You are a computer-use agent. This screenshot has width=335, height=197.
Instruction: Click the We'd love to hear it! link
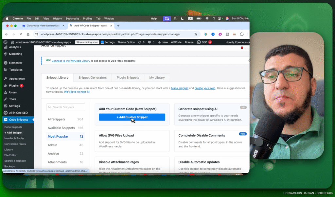point(77,92)
